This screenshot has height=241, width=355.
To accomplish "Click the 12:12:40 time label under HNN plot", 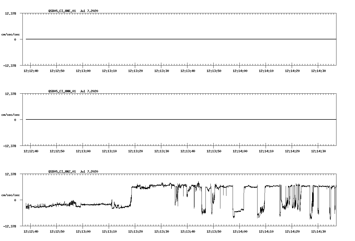I will tap(31, 151).
